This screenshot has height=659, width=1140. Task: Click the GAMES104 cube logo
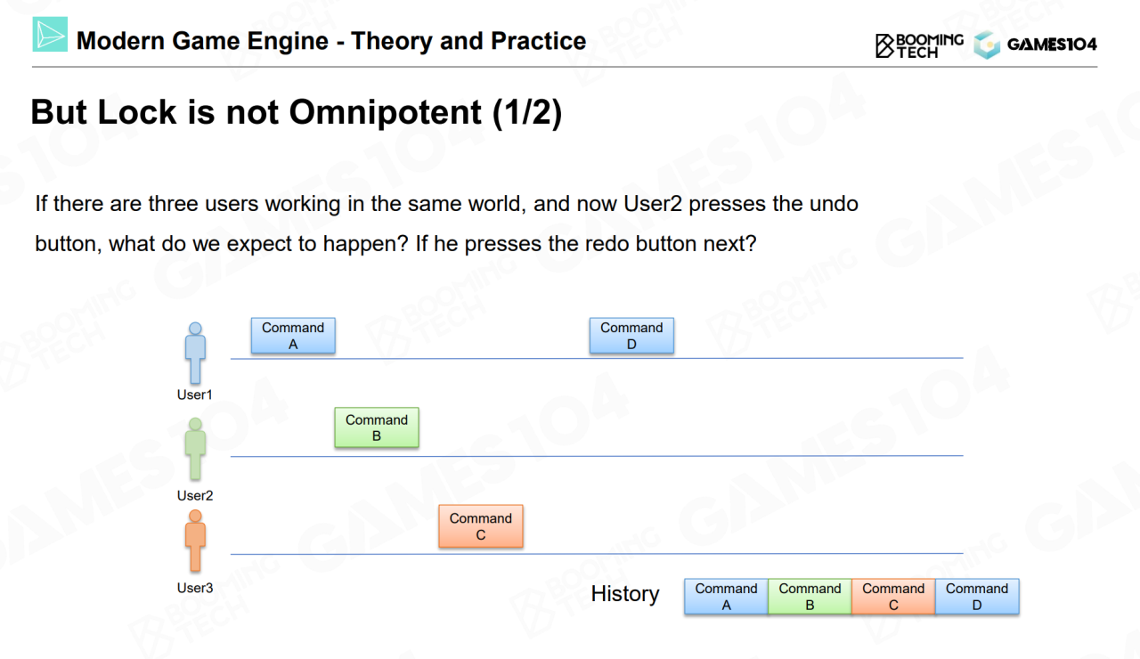(x=987, y=45)
